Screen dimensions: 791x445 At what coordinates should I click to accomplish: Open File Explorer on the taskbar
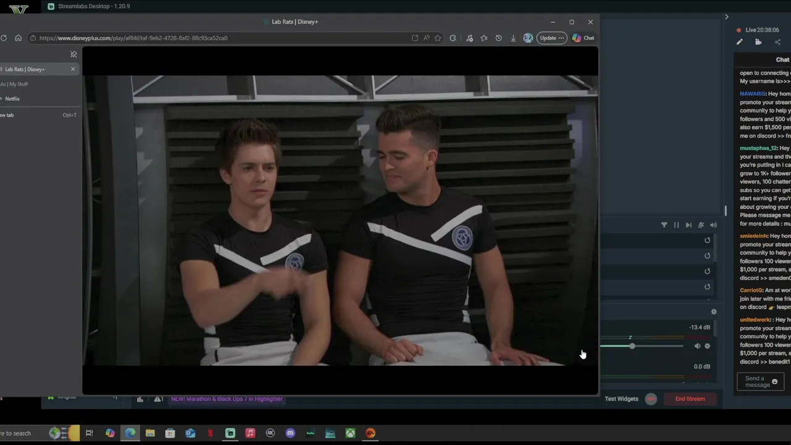pos(150,433)
